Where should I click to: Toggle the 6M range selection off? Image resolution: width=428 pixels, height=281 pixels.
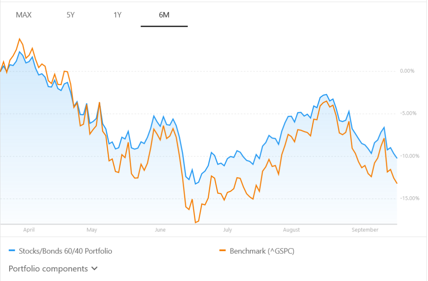(164, 15)
